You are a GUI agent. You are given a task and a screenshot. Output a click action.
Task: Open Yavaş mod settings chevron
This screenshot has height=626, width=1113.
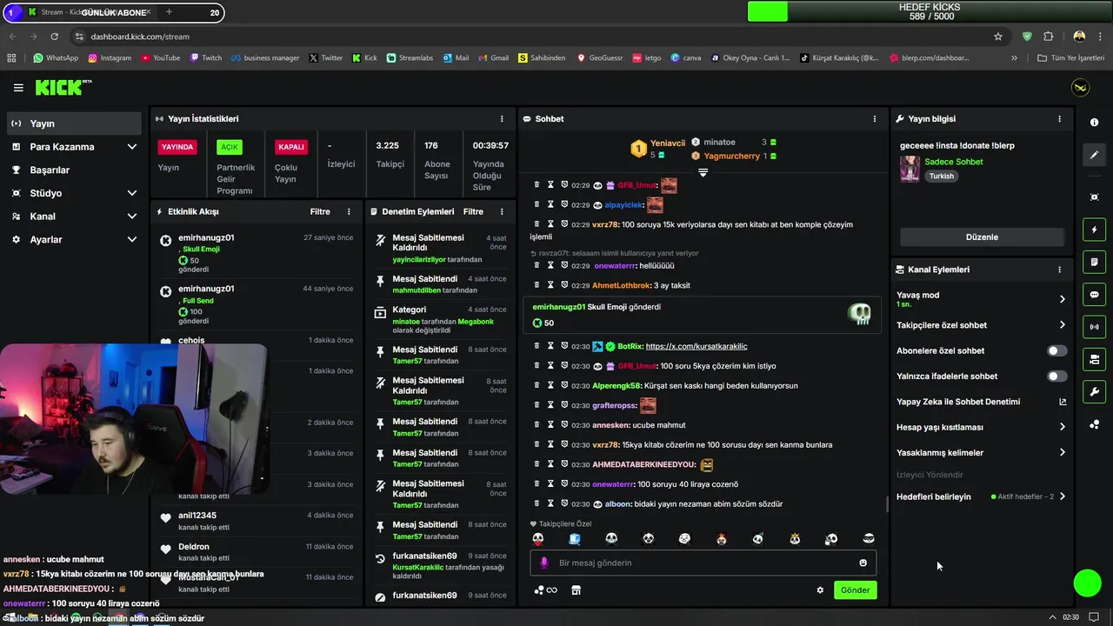pyautogui.click(x=1062, y=299)
